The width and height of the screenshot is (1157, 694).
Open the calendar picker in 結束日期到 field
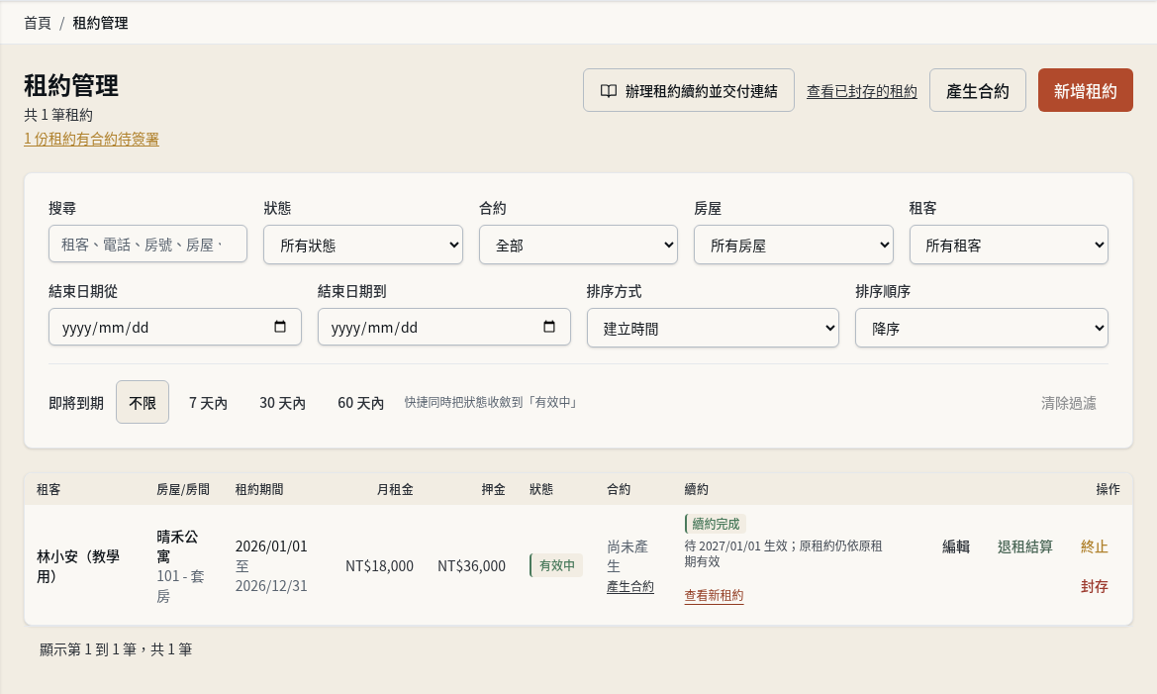click(x=549, y=327)
